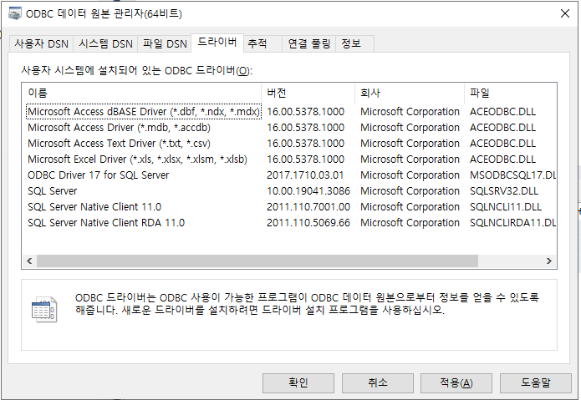Click the ODBC administrator title bar icon
This screenshot has width=581, height=400.
[x=15, y=13]
